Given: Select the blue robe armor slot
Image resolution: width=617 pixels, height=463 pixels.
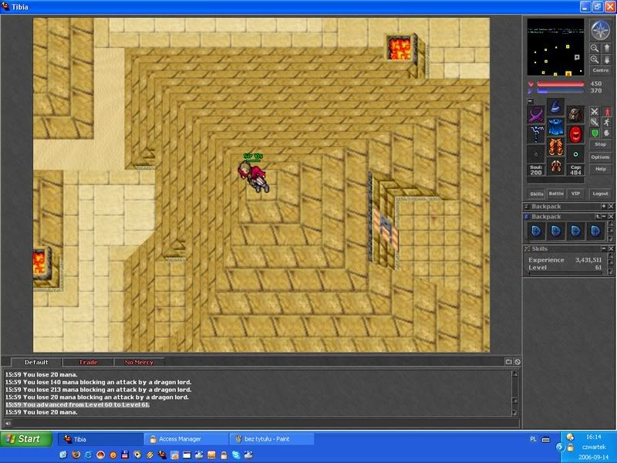Looking at the screenshot, I should [x=555, y=127].
